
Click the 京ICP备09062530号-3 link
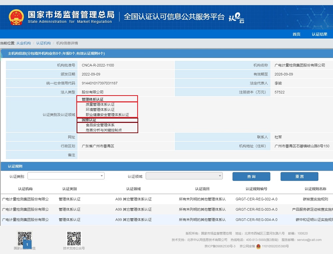tap(220, 246)
